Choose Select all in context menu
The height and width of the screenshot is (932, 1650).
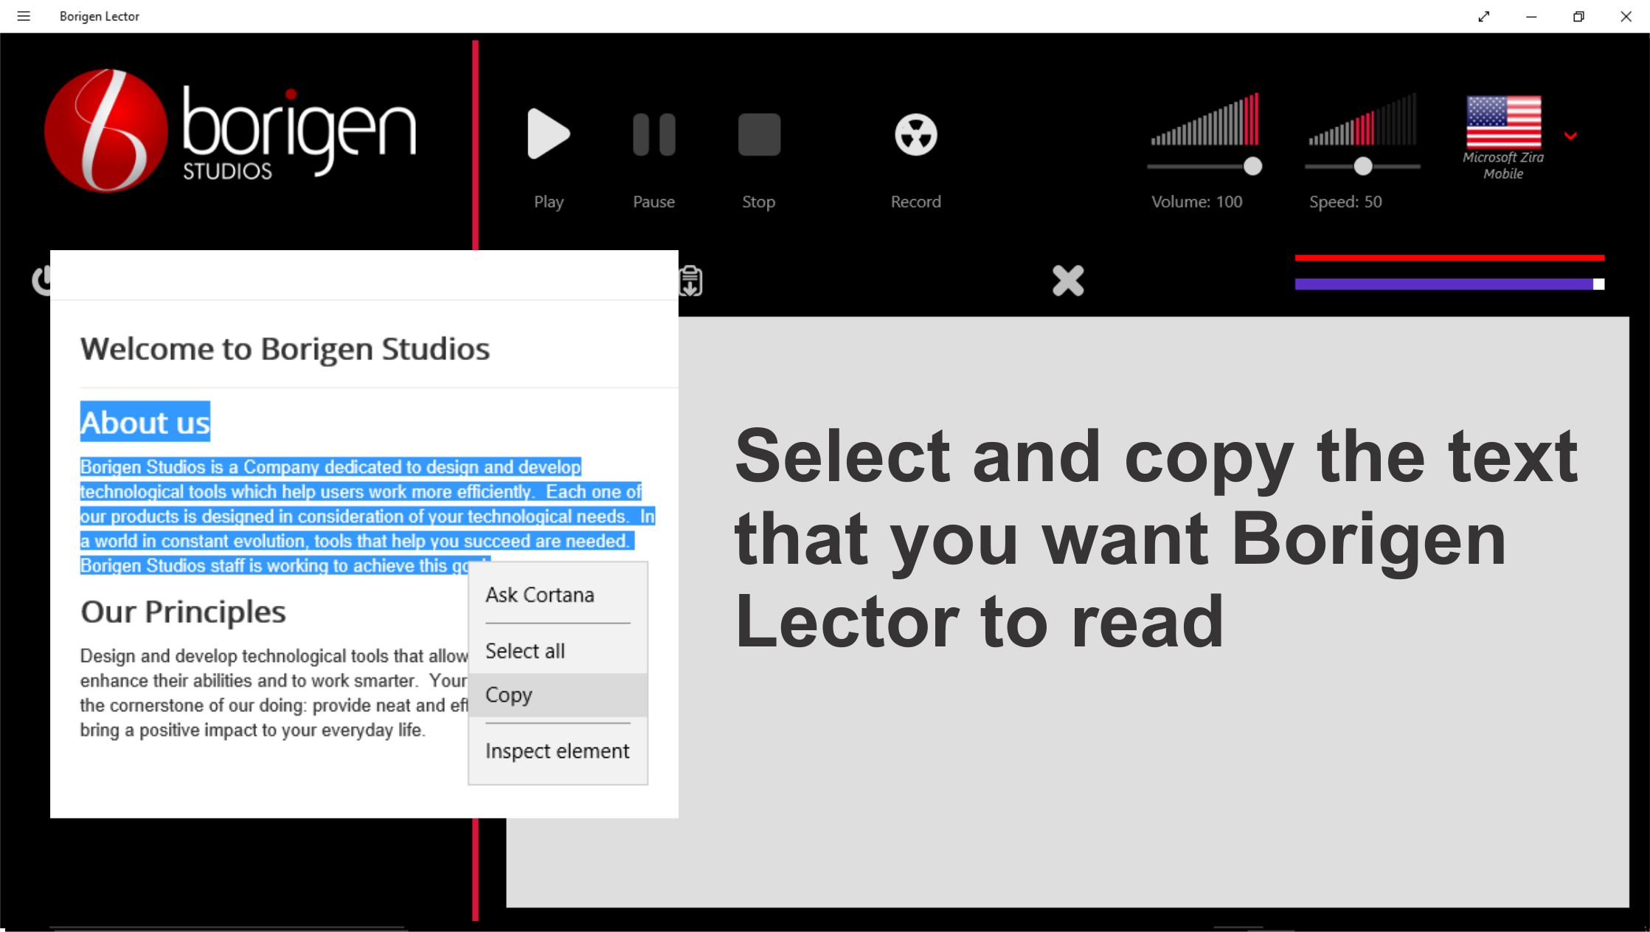(525, 651)
